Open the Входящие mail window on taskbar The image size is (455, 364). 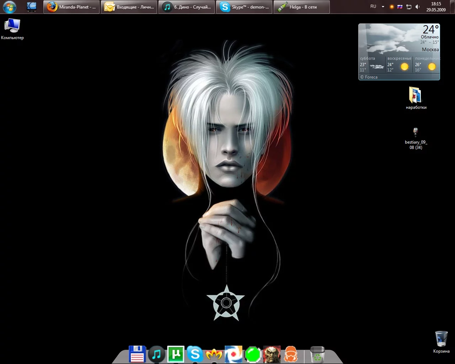[129, 7]
